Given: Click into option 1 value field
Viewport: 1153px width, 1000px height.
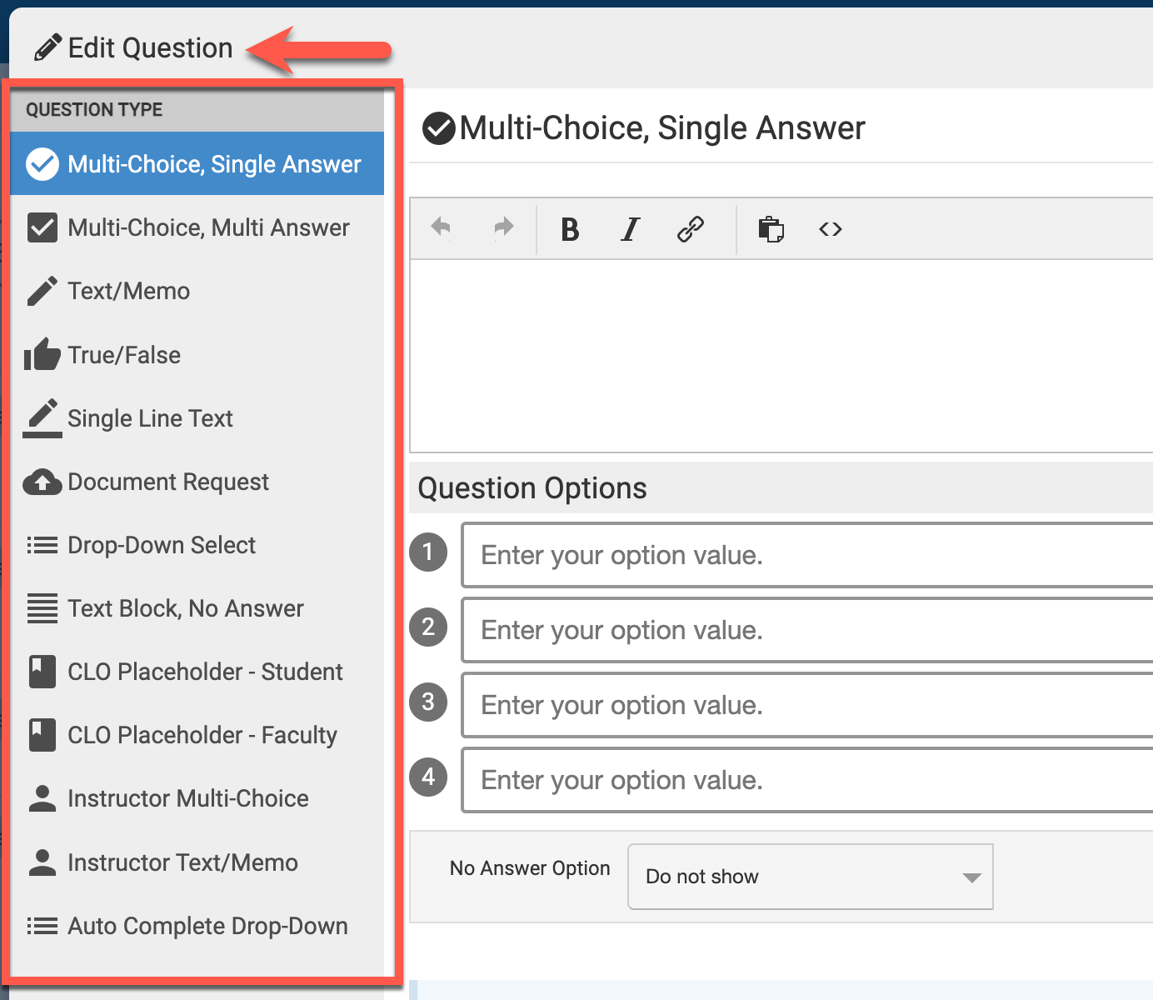Looking at the screenshot, I should [x=806, y=555].
